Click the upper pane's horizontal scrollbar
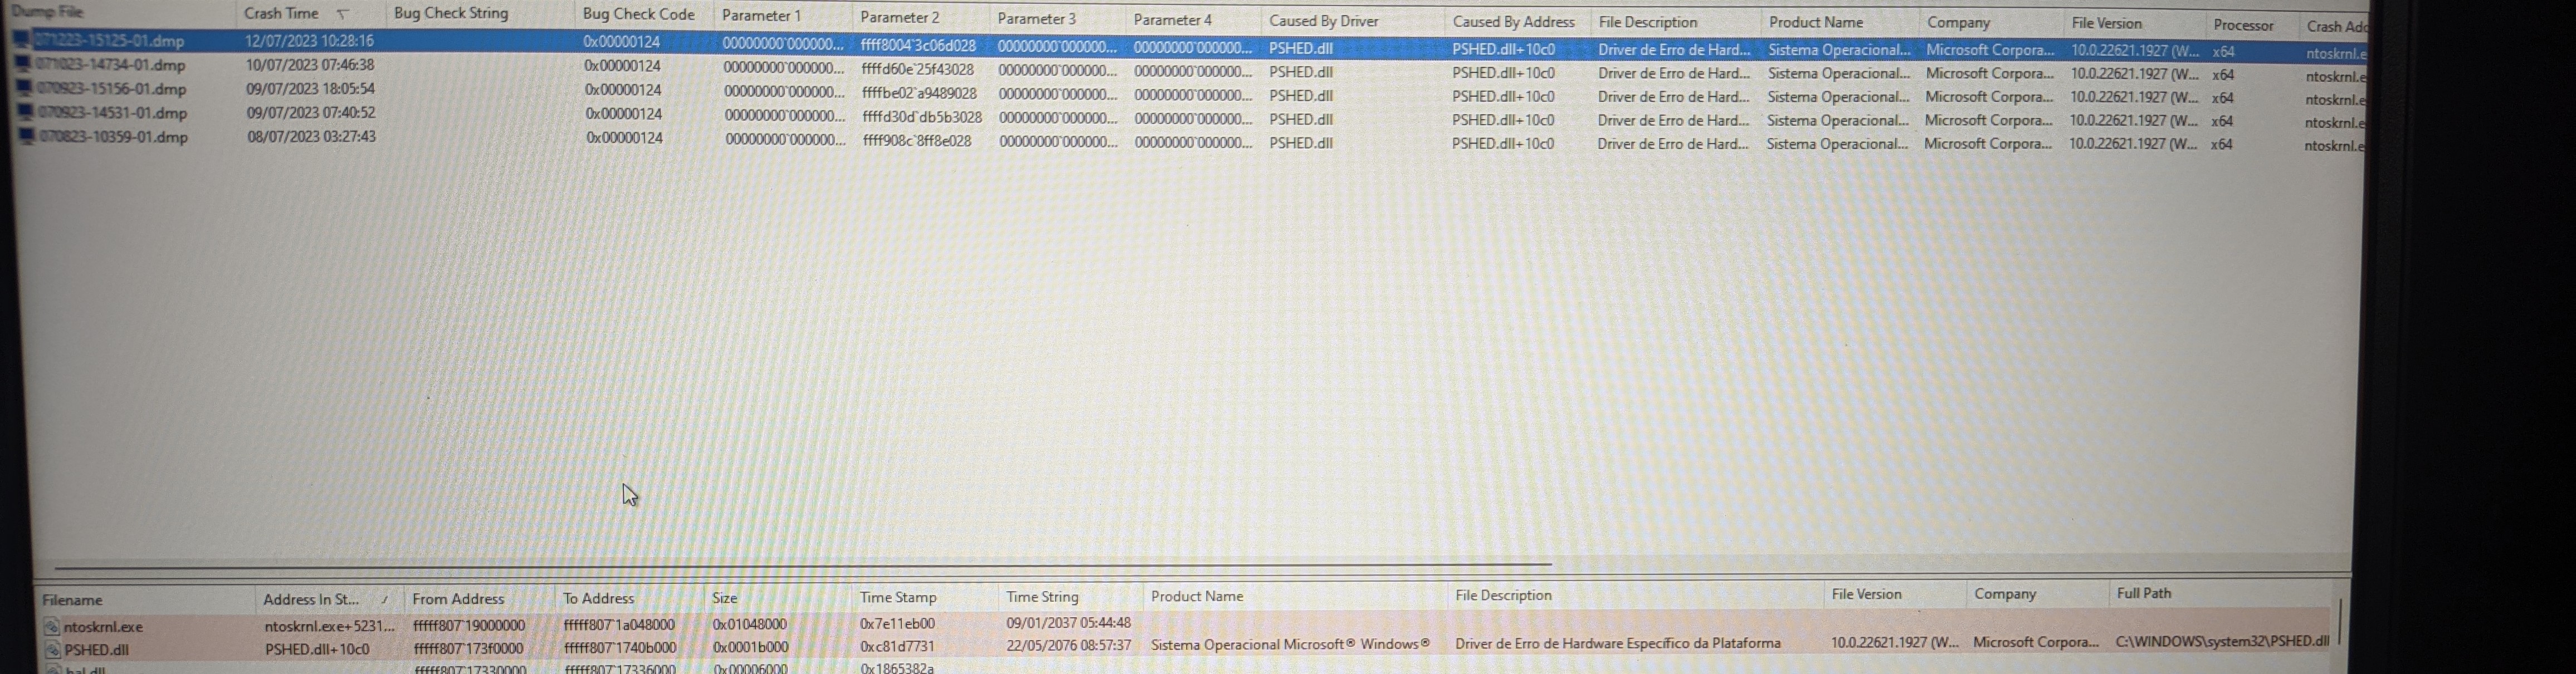This screenshot has width=2576, height=674. click(802, 566)
